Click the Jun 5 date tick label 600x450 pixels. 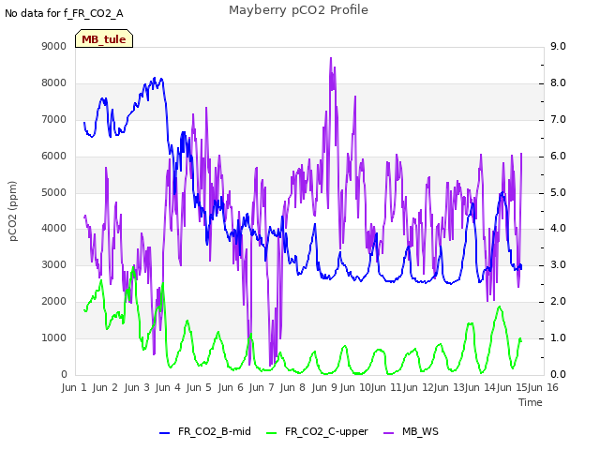pos(199,387)
